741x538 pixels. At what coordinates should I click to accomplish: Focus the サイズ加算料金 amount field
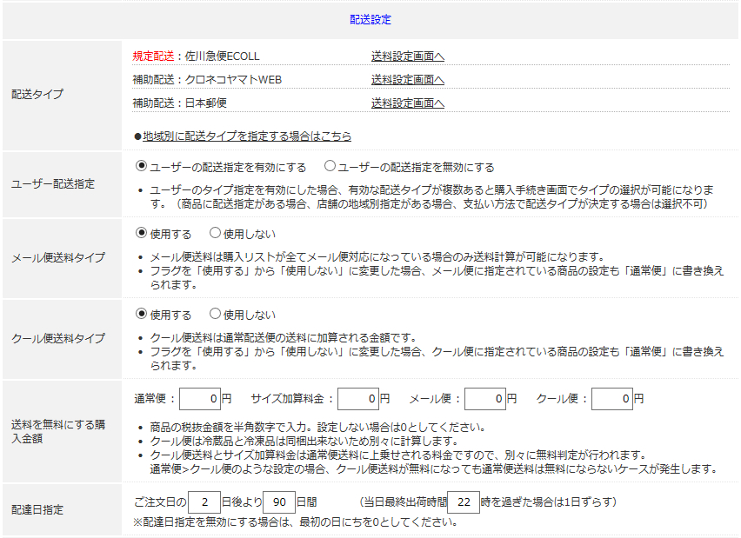(358, 399)
